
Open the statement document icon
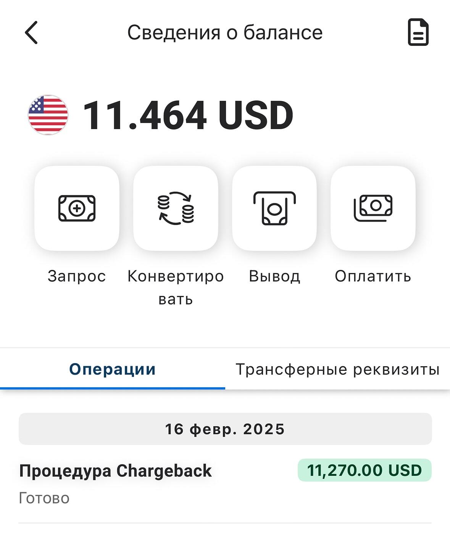418,32
